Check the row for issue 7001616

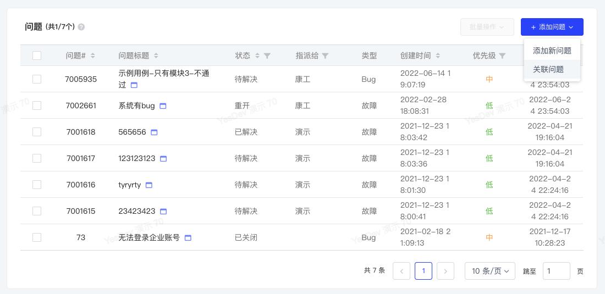[x=37, y=185]
